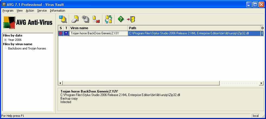This screenshot has height=119, width=266.
Task: Click the left arrow of horizontal scrollbar
Action: (x=61, y=83)
